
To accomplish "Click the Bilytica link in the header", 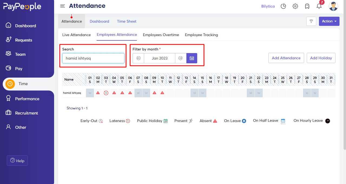I will tap(268, 6).
